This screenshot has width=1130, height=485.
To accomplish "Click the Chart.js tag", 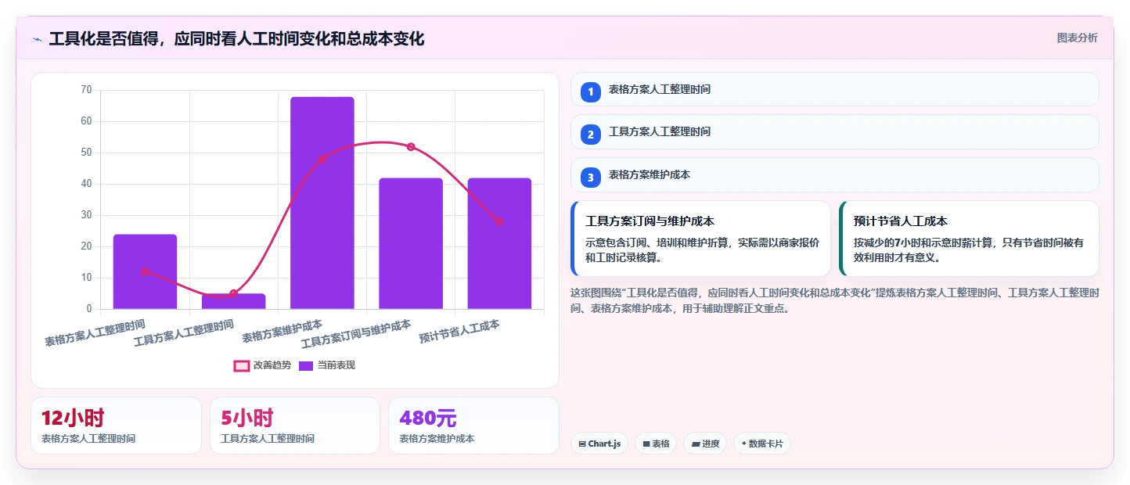I will point(599,444).
